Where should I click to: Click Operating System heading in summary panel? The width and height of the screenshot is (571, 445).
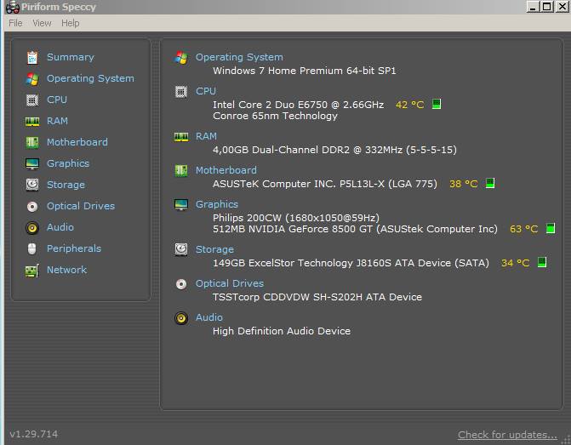click(x=239, y=58)
